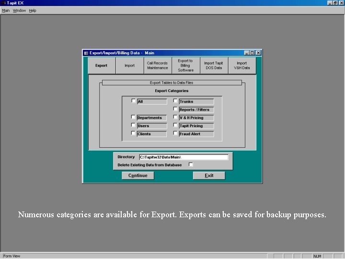Switch to the Export tab
Viewport: 345px width, 259px height.
(x=102, y=65)
